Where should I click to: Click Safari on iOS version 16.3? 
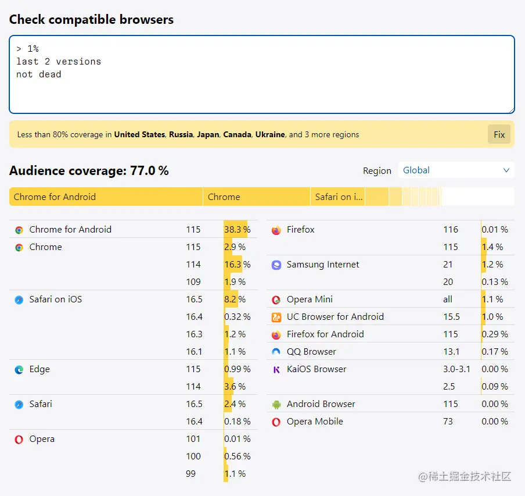(x=194, y=334)
